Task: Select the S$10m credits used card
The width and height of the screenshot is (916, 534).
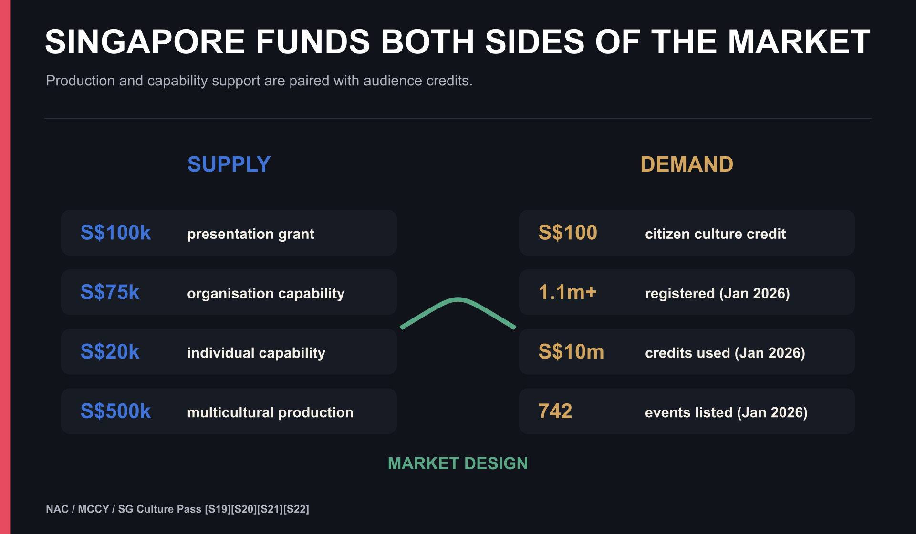Action: tap(687, 352)
